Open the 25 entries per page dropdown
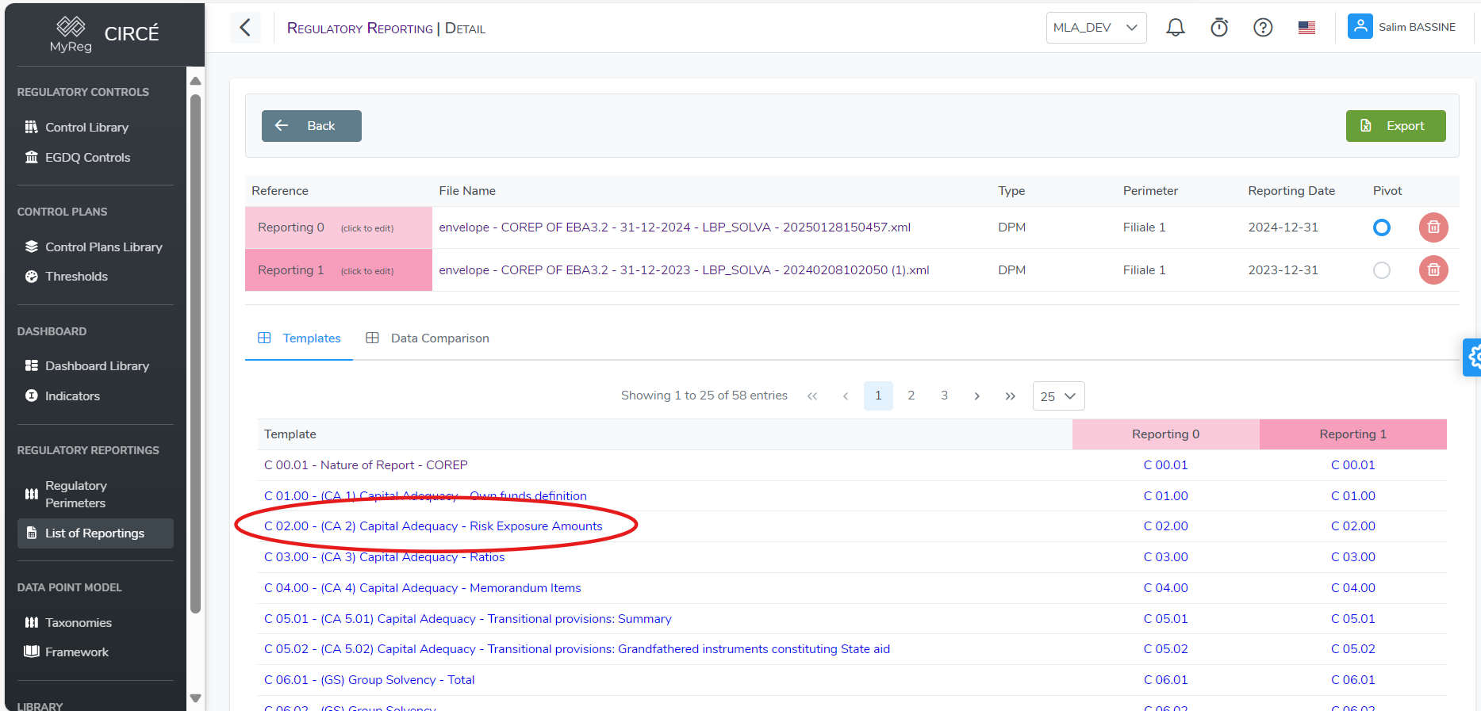Screen dimensions: 1481x711 click(1058, 396)
